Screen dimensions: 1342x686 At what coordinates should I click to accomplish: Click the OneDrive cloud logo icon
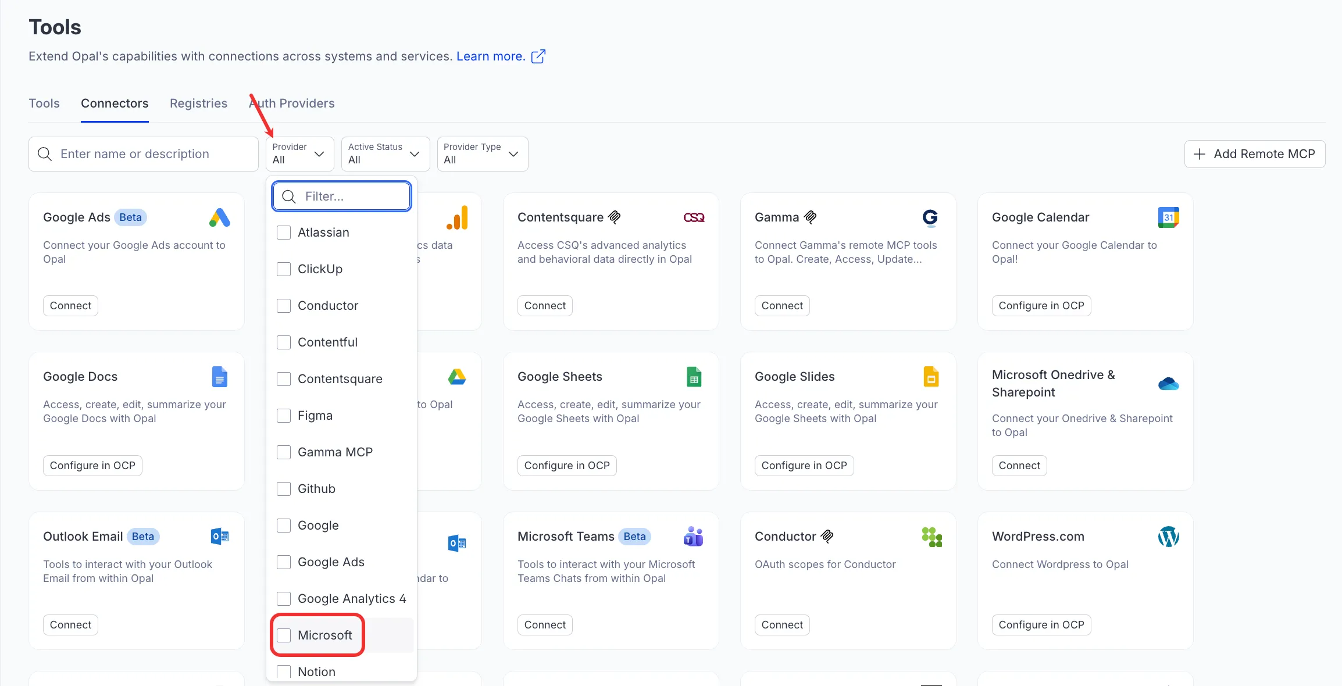tap(1169, 384)
